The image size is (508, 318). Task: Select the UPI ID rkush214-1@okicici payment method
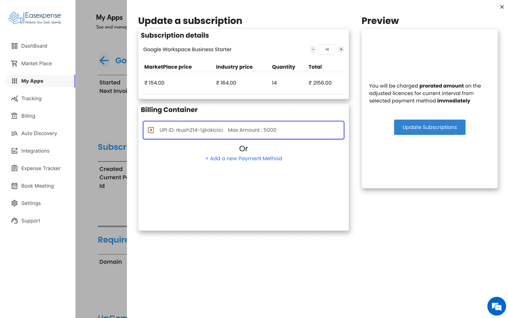(x=244, y=130)
